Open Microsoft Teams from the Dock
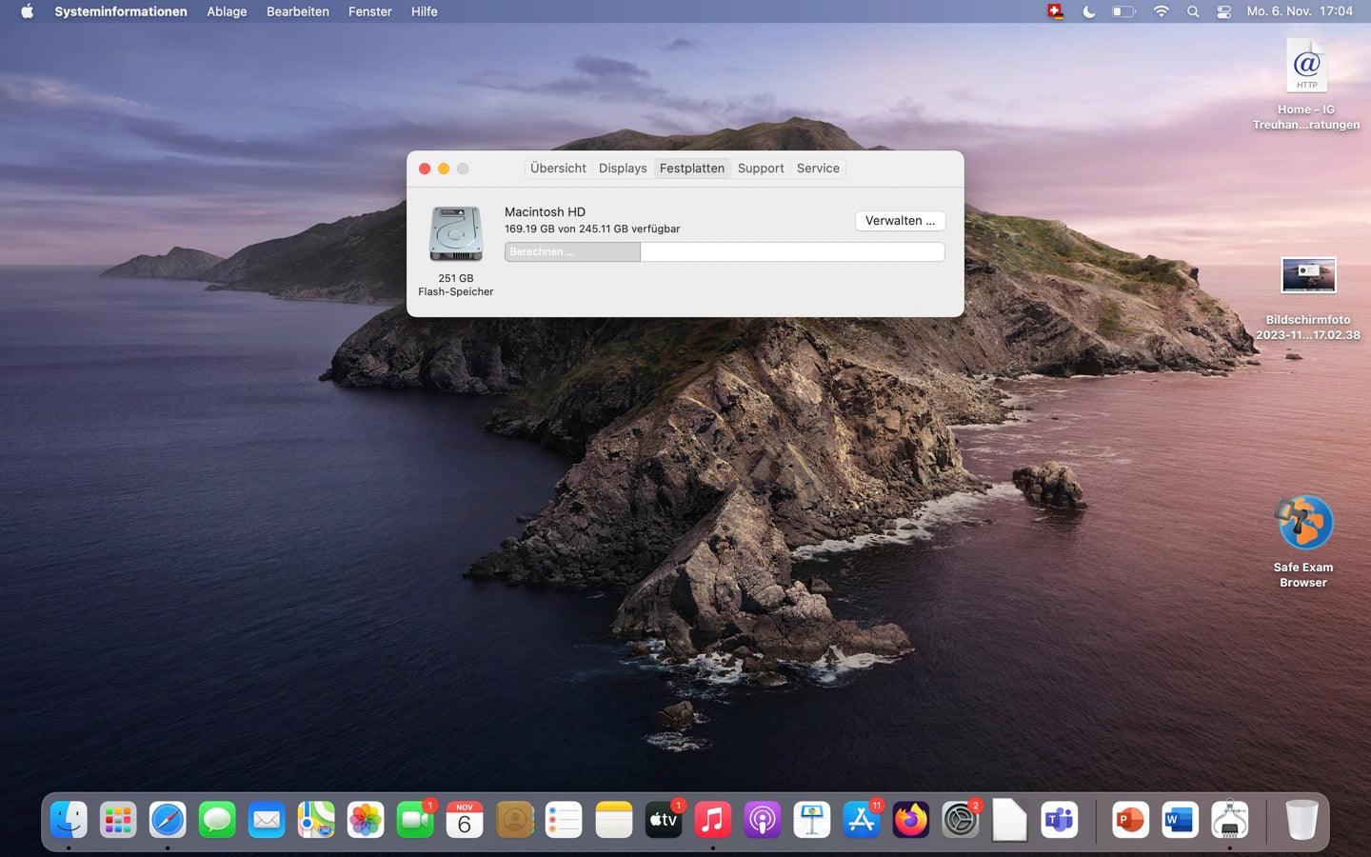This screenshot has height=857, width=1371. 1060,819
